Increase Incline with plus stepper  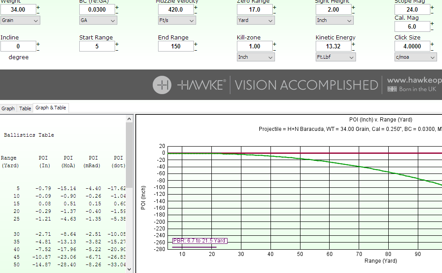click(38, 44)
